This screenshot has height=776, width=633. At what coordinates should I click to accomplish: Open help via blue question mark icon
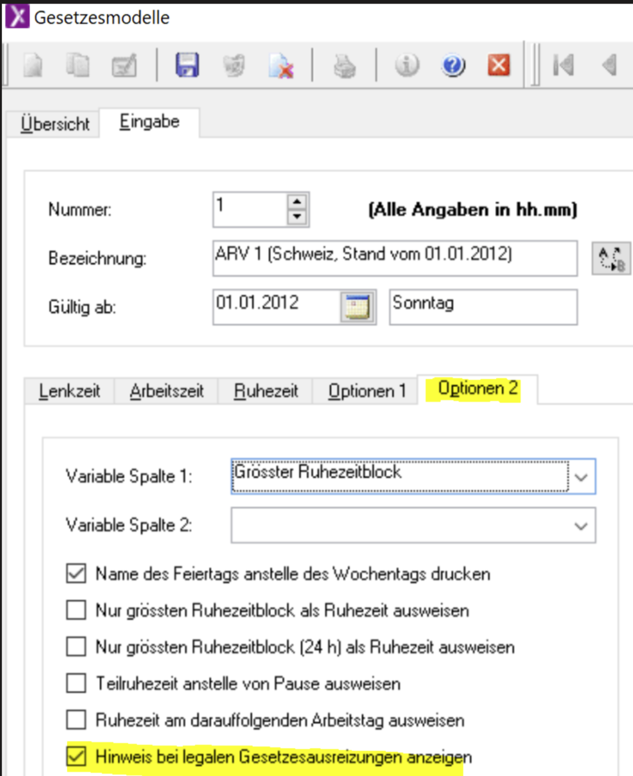[x=453, y=66]
